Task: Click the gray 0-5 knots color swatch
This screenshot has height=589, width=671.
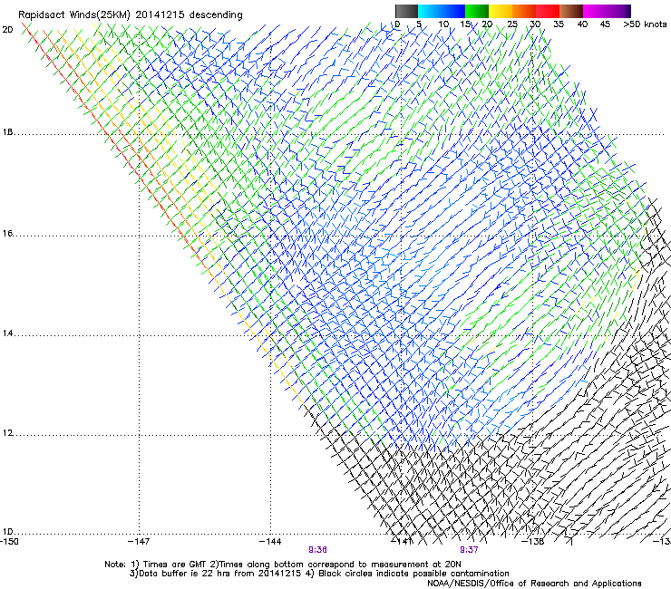Action: click(406, 11)
